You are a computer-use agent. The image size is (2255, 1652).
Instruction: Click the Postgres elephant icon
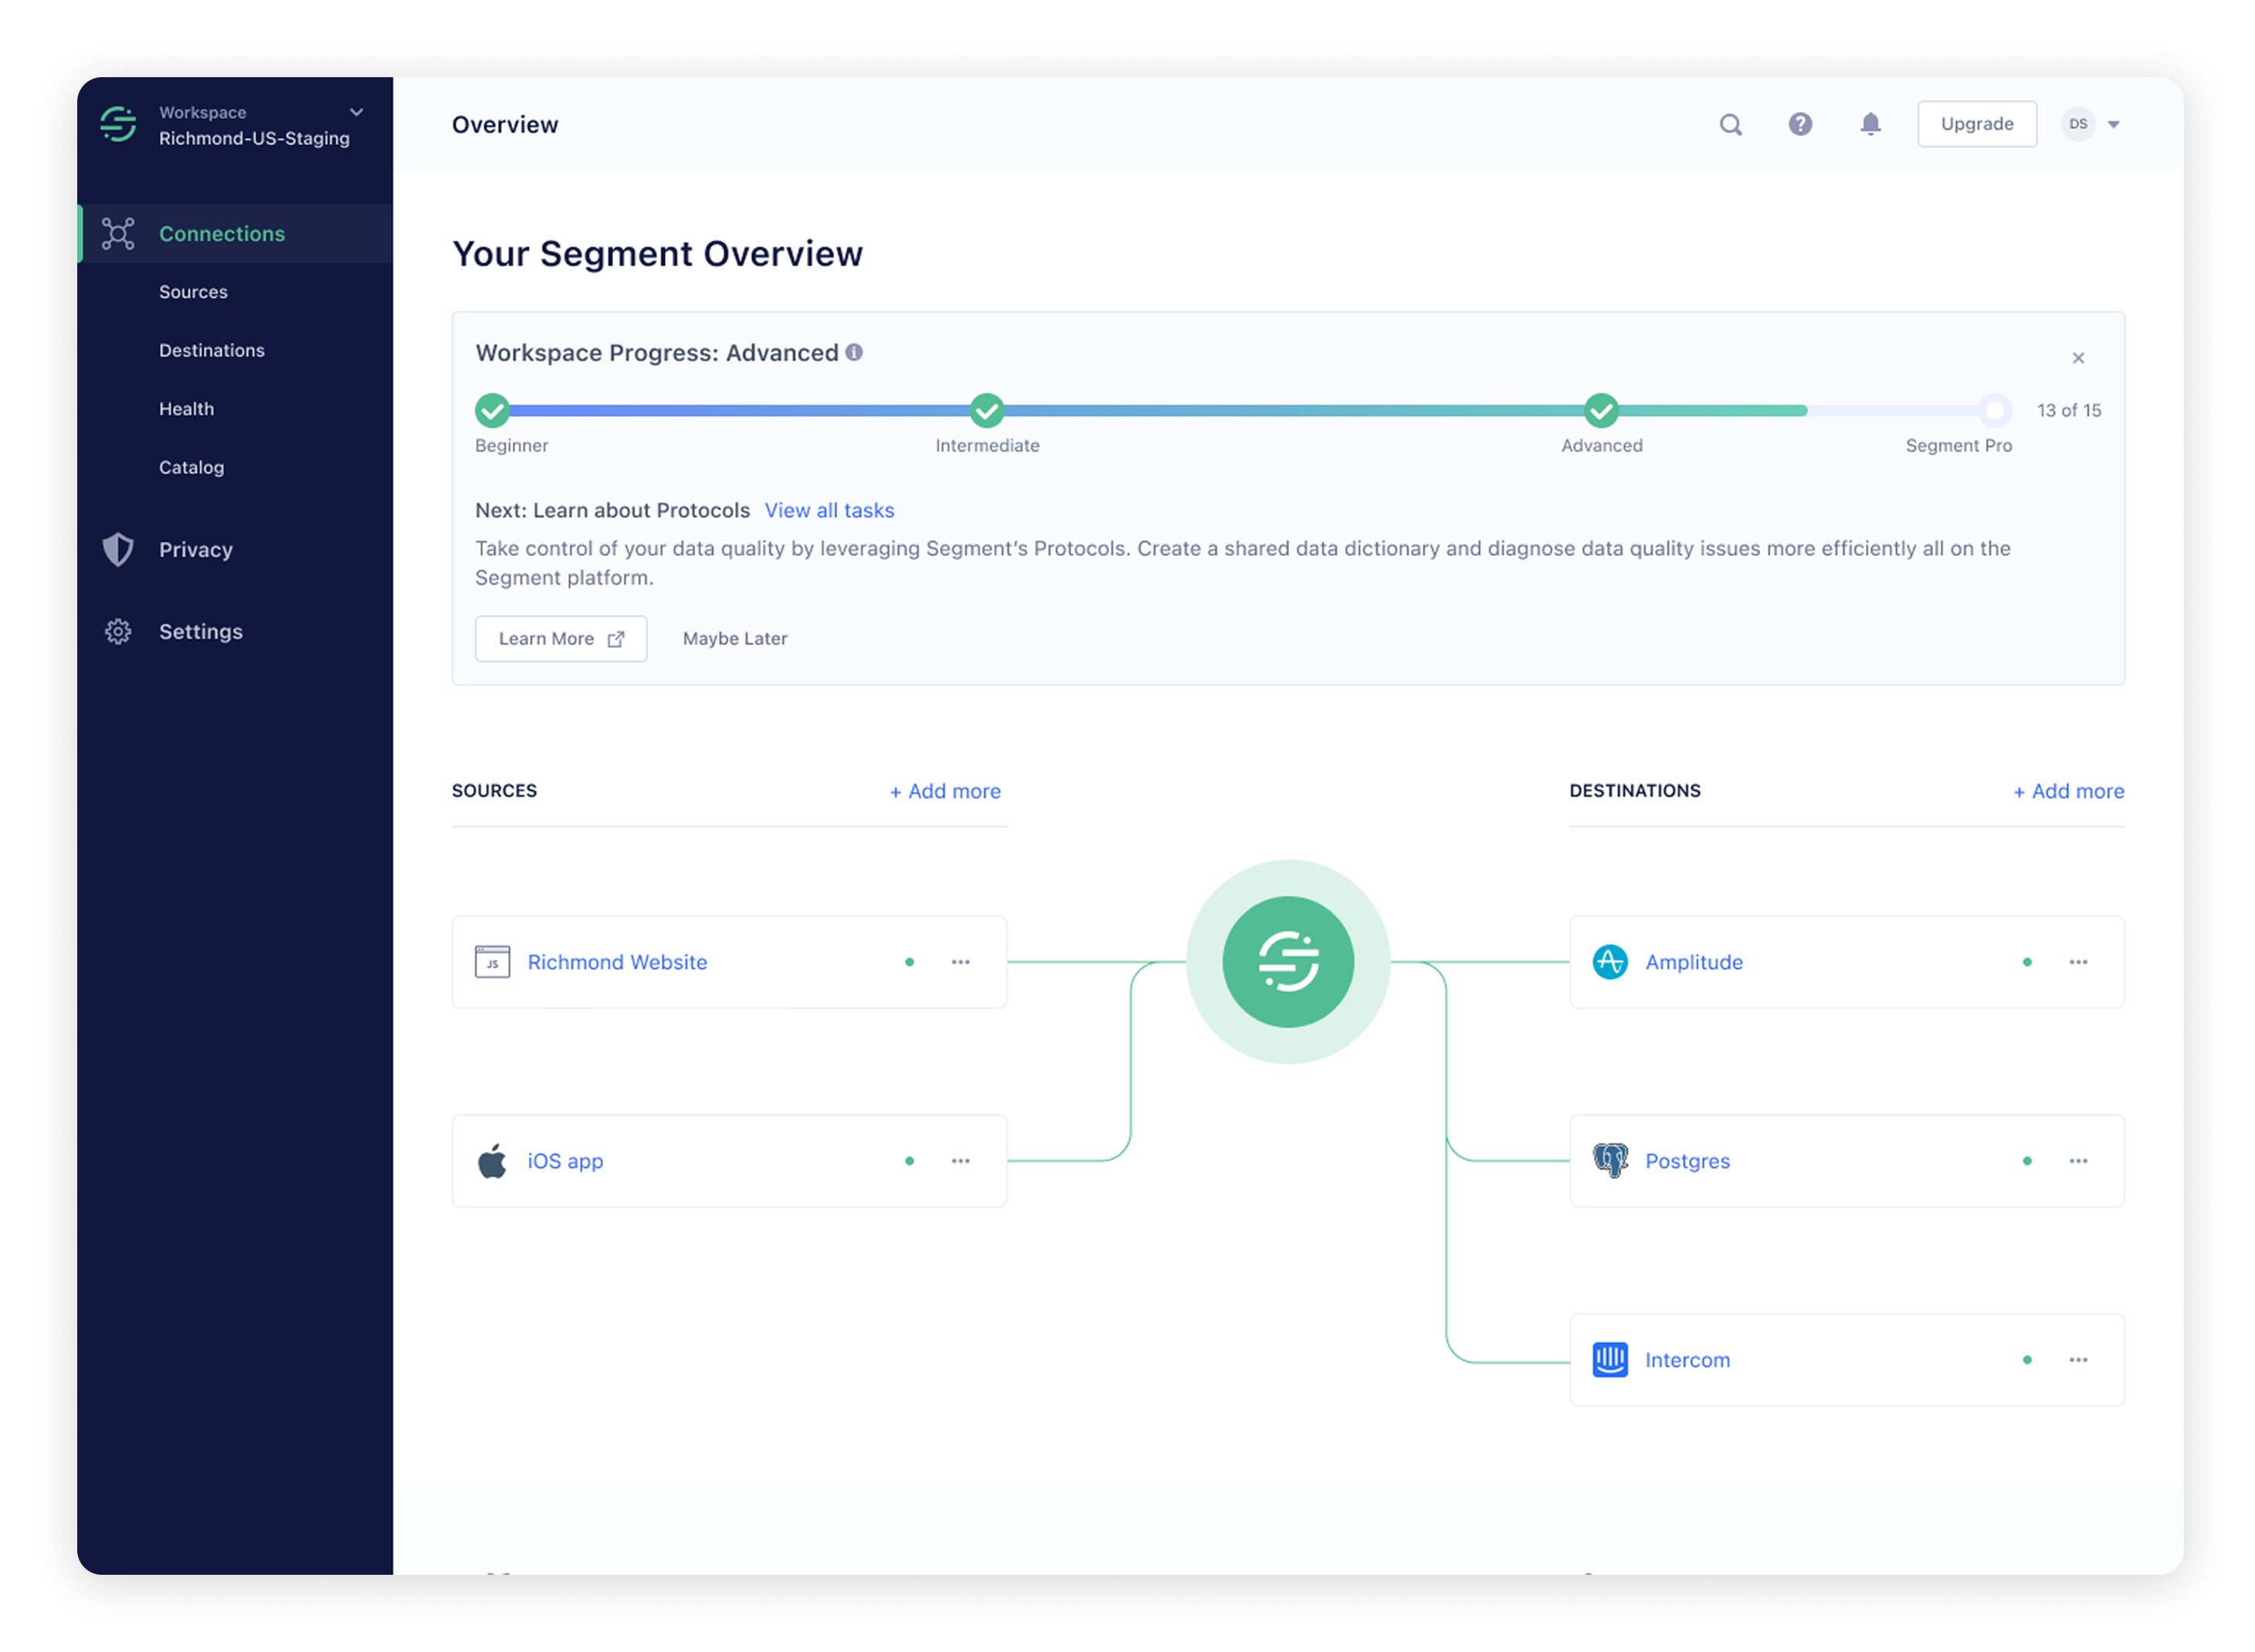[1611, 1160]
